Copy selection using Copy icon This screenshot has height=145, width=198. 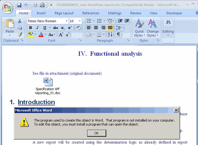[19, 27]
